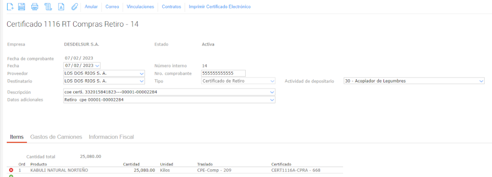The image size is (492, 177).
Task: Add a new item with the green plus icon
Action: [11, 176]
